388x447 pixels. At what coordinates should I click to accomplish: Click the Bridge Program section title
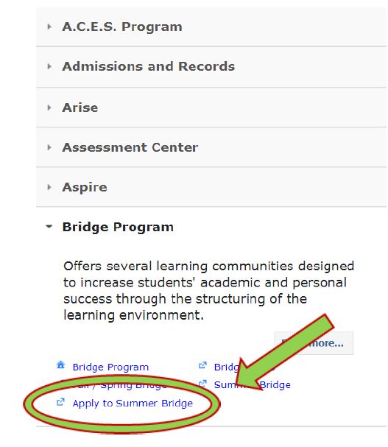coord(118,228)
